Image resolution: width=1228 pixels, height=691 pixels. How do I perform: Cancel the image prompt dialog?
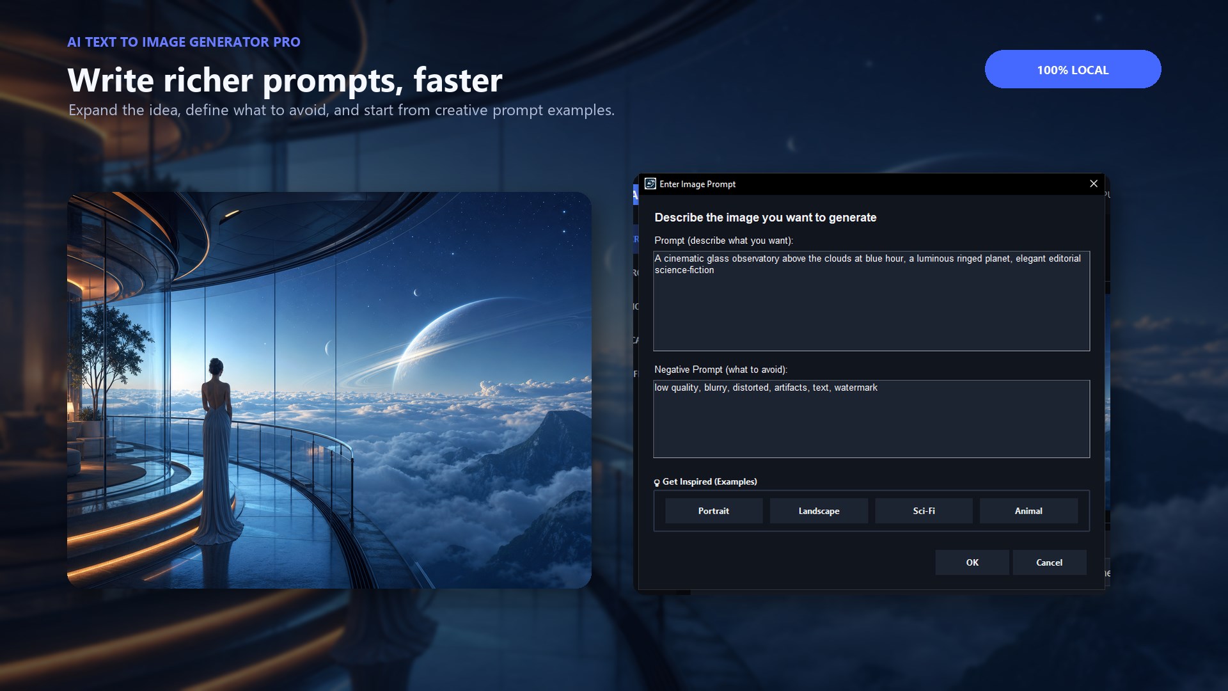coord(1049,562)
